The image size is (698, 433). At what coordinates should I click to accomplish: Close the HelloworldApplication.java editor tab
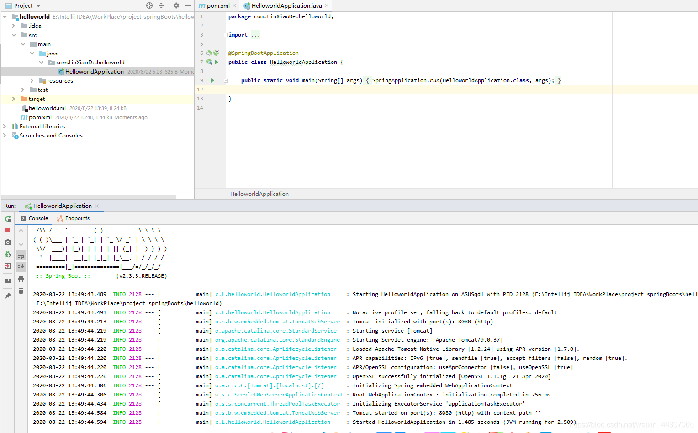[327, 5]
